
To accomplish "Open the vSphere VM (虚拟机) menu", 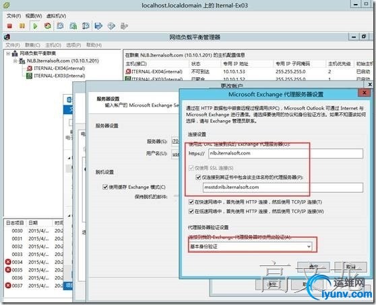I will [x=57, y=16].
